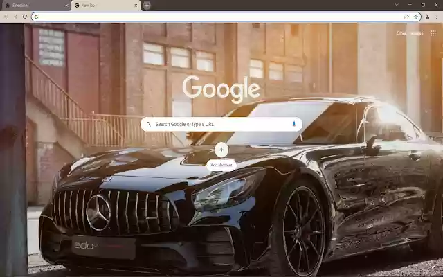Click the Google search box

(221, 124)
